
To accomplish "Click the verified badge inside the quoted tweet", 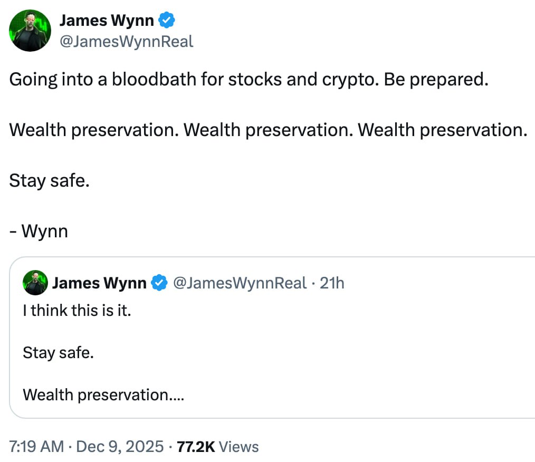I will (159, 283).
